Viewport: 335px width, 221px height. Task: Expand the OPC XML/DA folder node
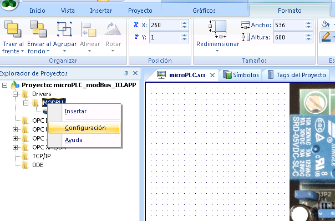[x=15, y=148]
